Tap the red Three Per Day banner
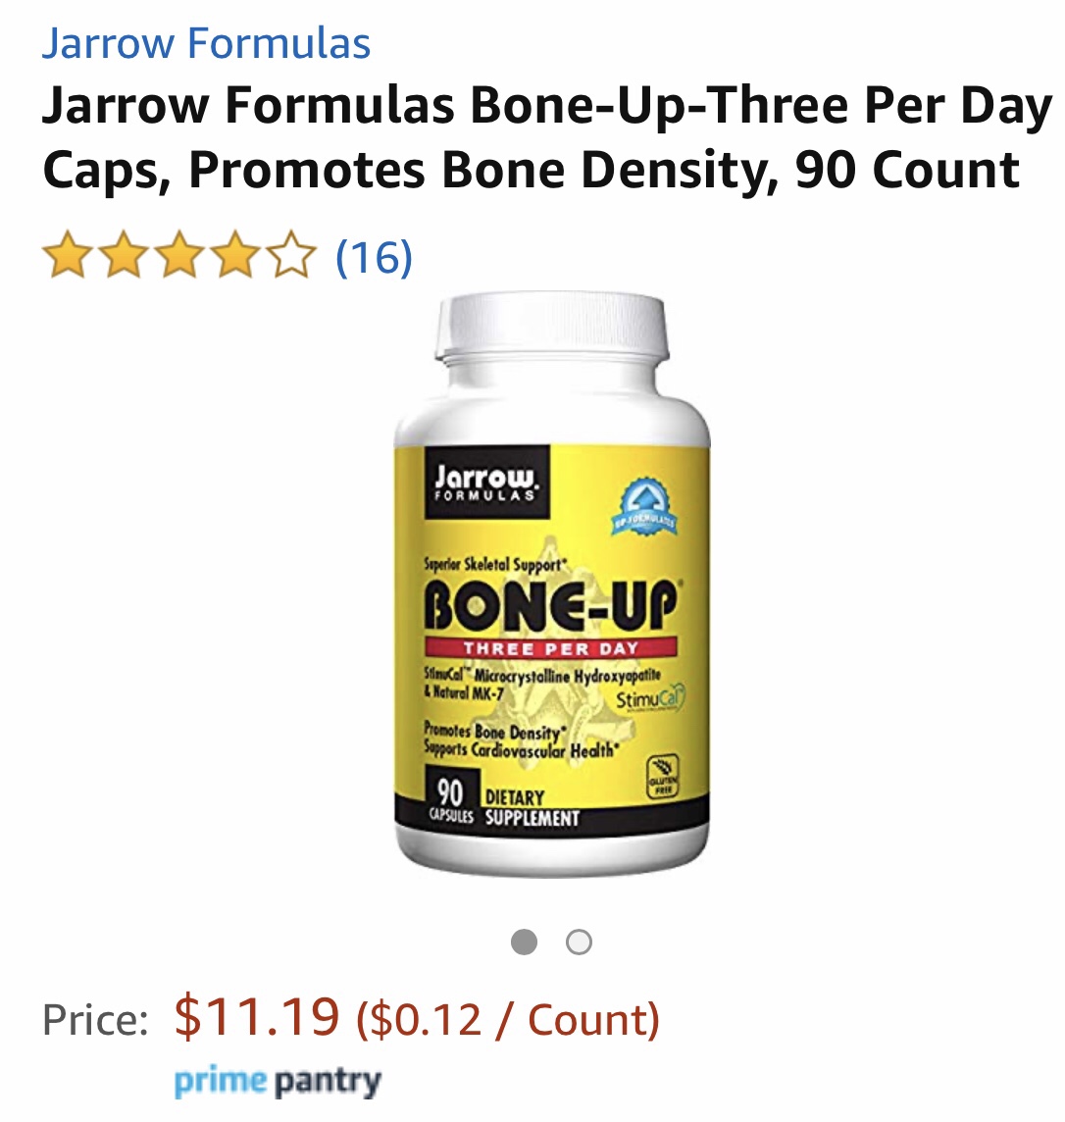This screenshot has width=1065, height=1122. (x=550, y=647)
